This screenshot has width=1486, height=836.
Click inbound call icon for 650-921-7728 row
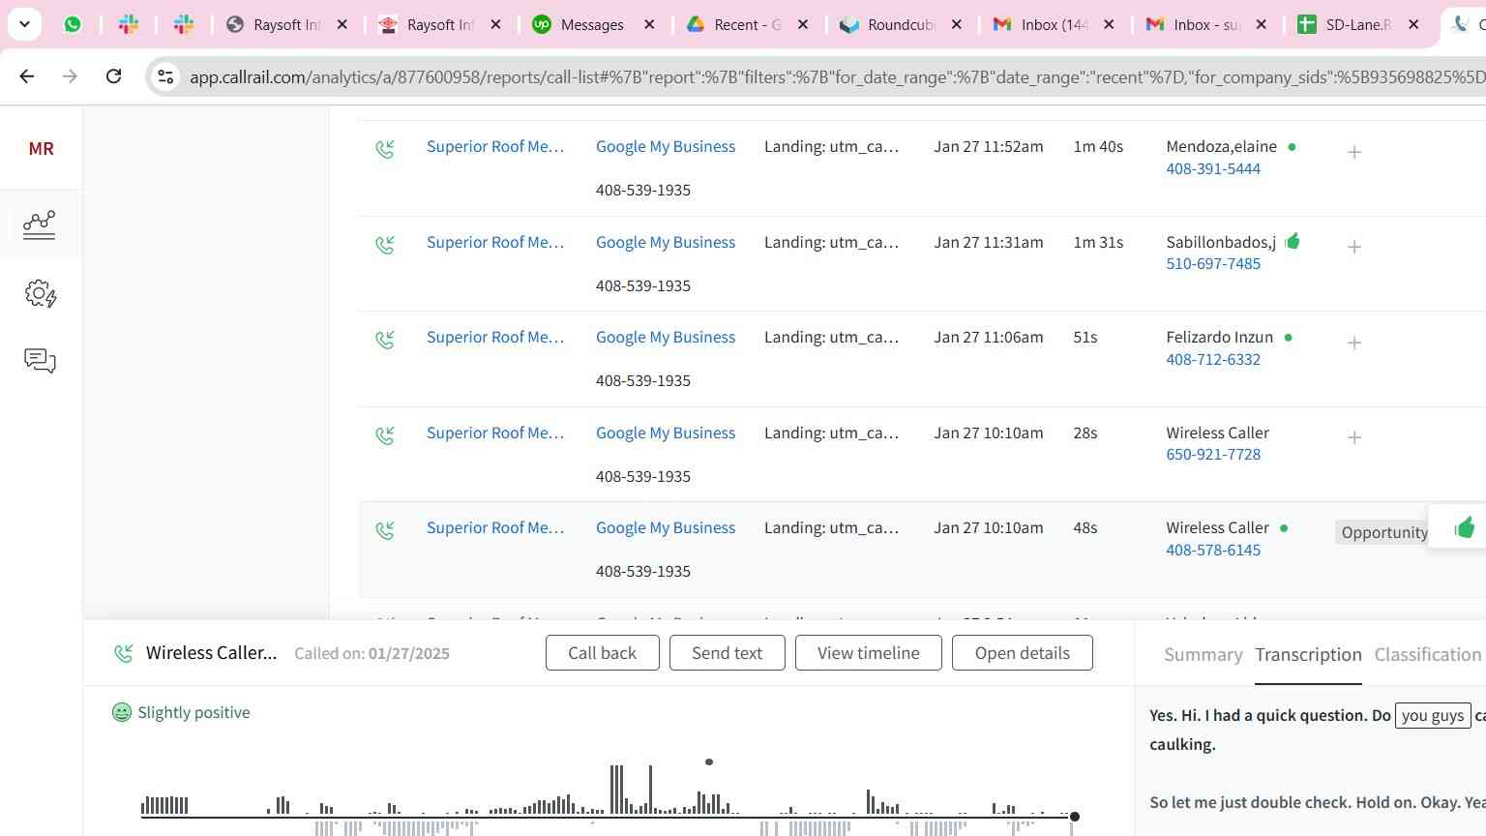click(x=385, y=435)
